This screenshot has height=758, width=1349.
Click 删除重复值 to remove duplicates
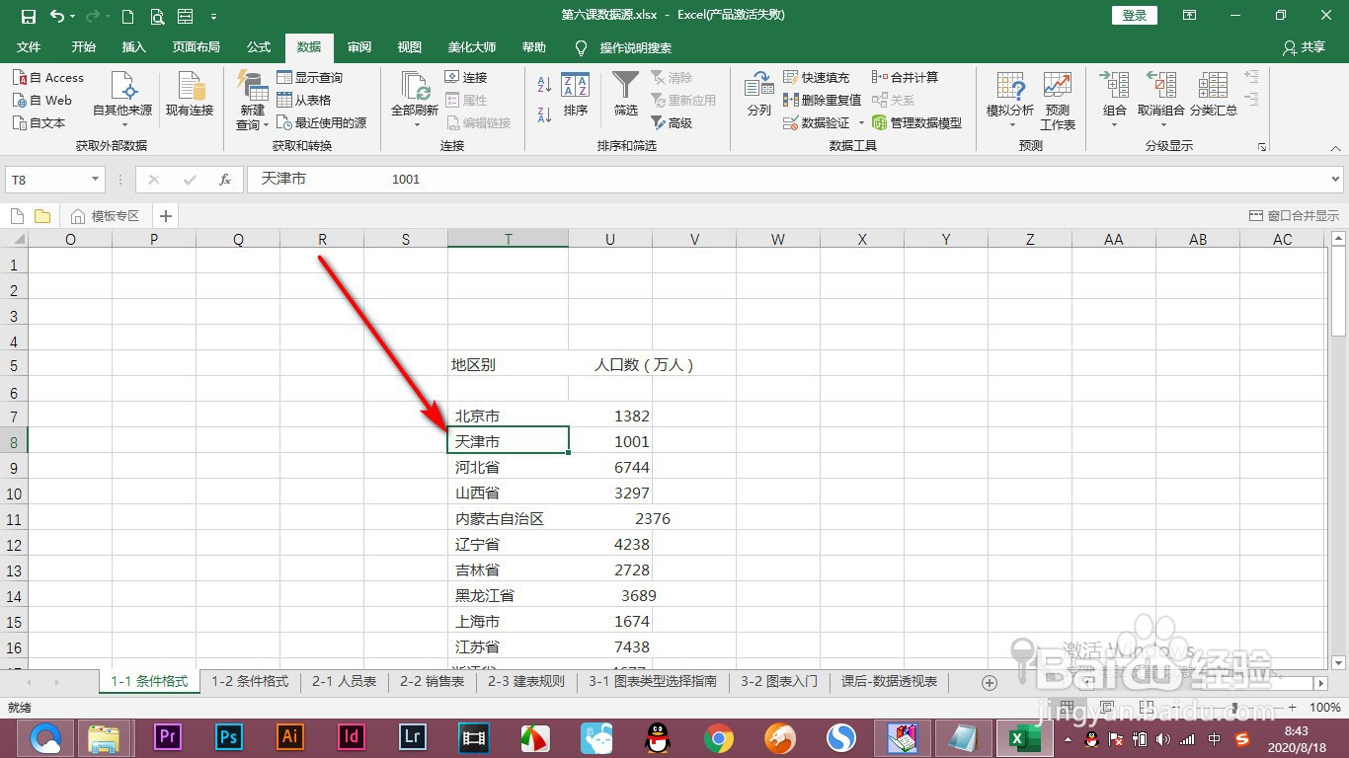tap(823, 99)
